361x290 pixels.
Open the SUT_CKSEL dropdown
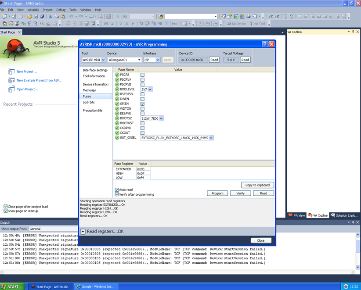(177, 138)
